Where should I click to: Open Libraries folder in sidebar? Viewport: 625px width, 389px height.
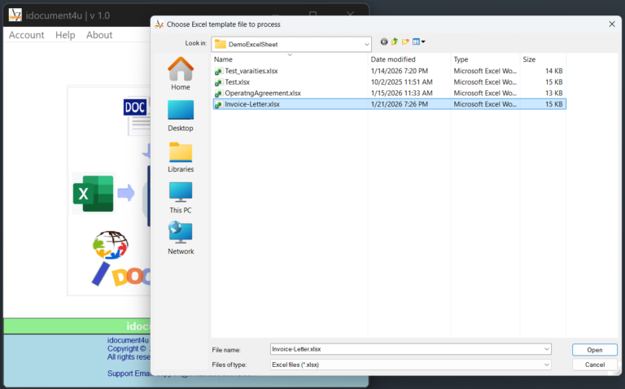[181, 156]
